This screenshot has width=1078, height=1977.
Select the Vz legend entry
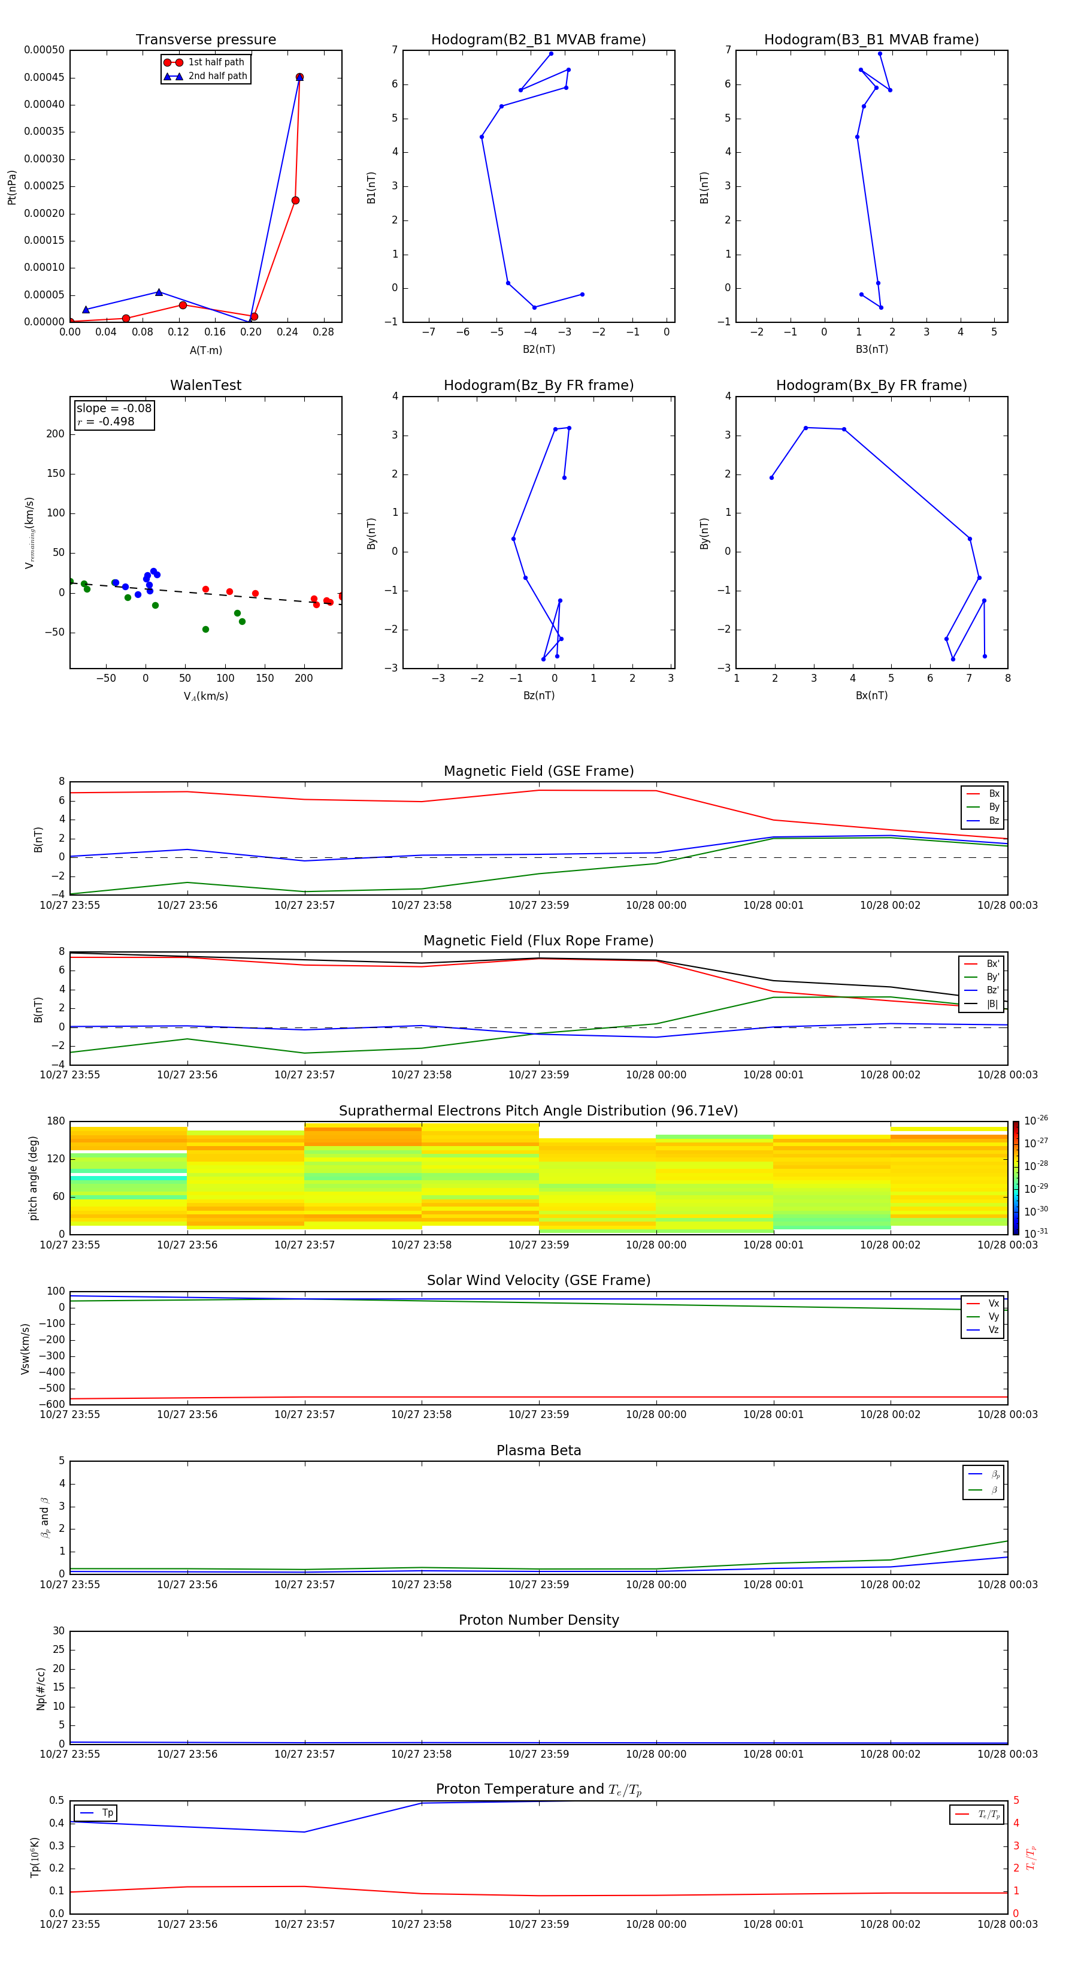click(x=983, y=1330)
